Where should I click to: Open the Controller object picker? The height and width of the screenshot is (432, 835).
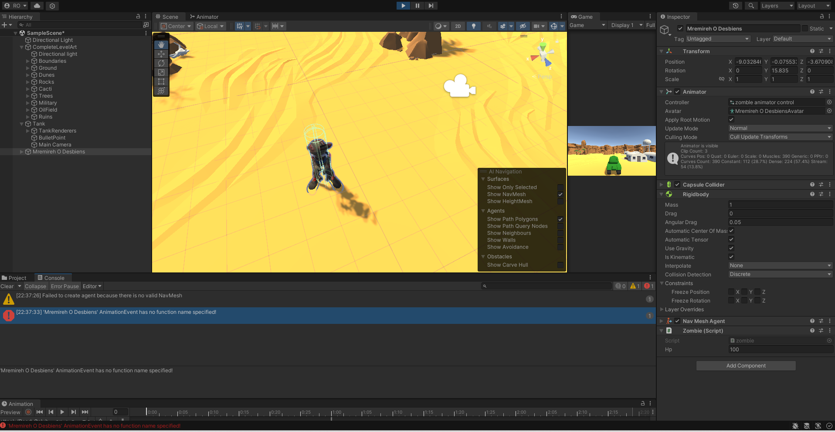[829, 102]
